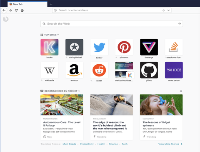
Task: Open the Tech trending topic
Action: pyautogui.click(x=125, y=144)
